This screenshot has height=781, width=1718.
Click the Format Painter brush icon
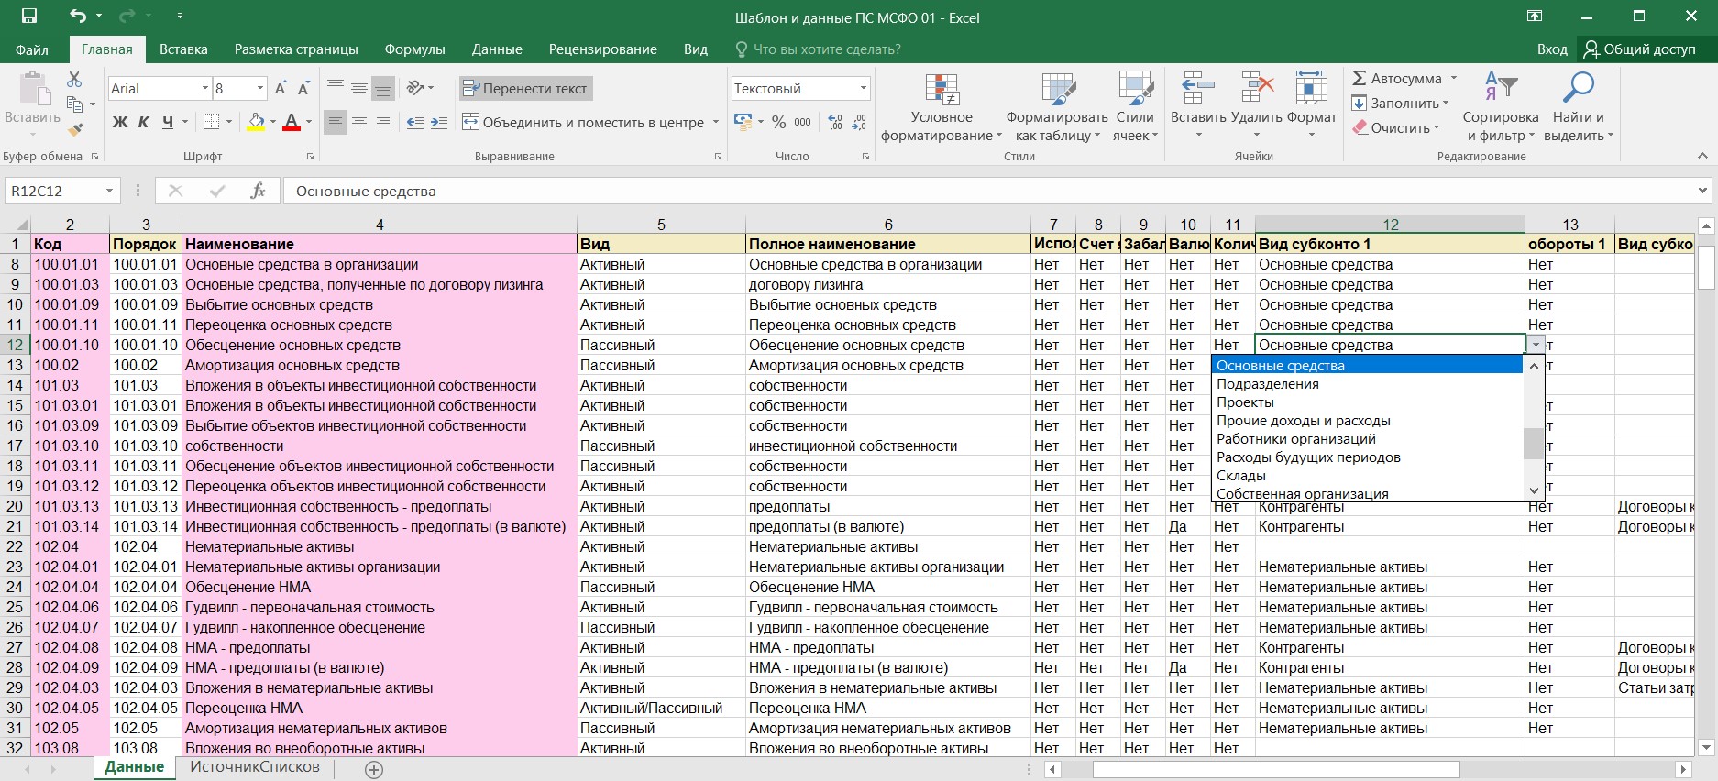(75, 129)
